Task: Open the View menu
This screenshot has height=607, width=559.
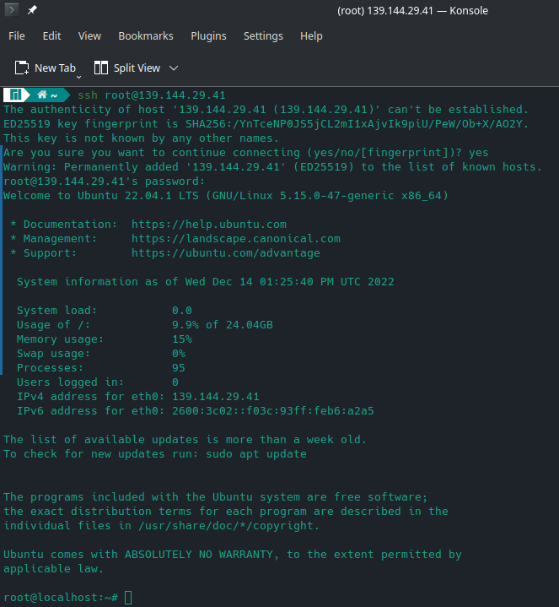Action: pos(89,36)
